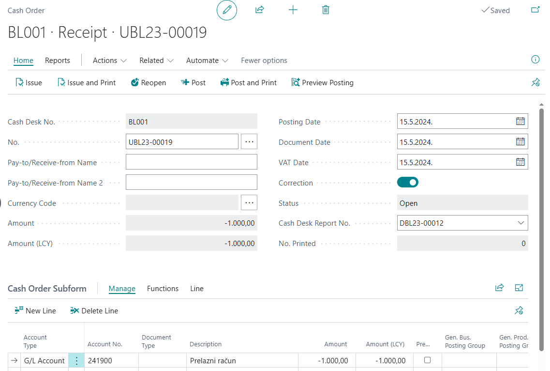Expand the Cash Order Subform fullscreen
Screen dimensions: 550x371
tap(519, 288)
